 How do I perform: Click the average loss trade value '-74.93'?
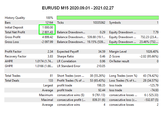coord(154,90)
